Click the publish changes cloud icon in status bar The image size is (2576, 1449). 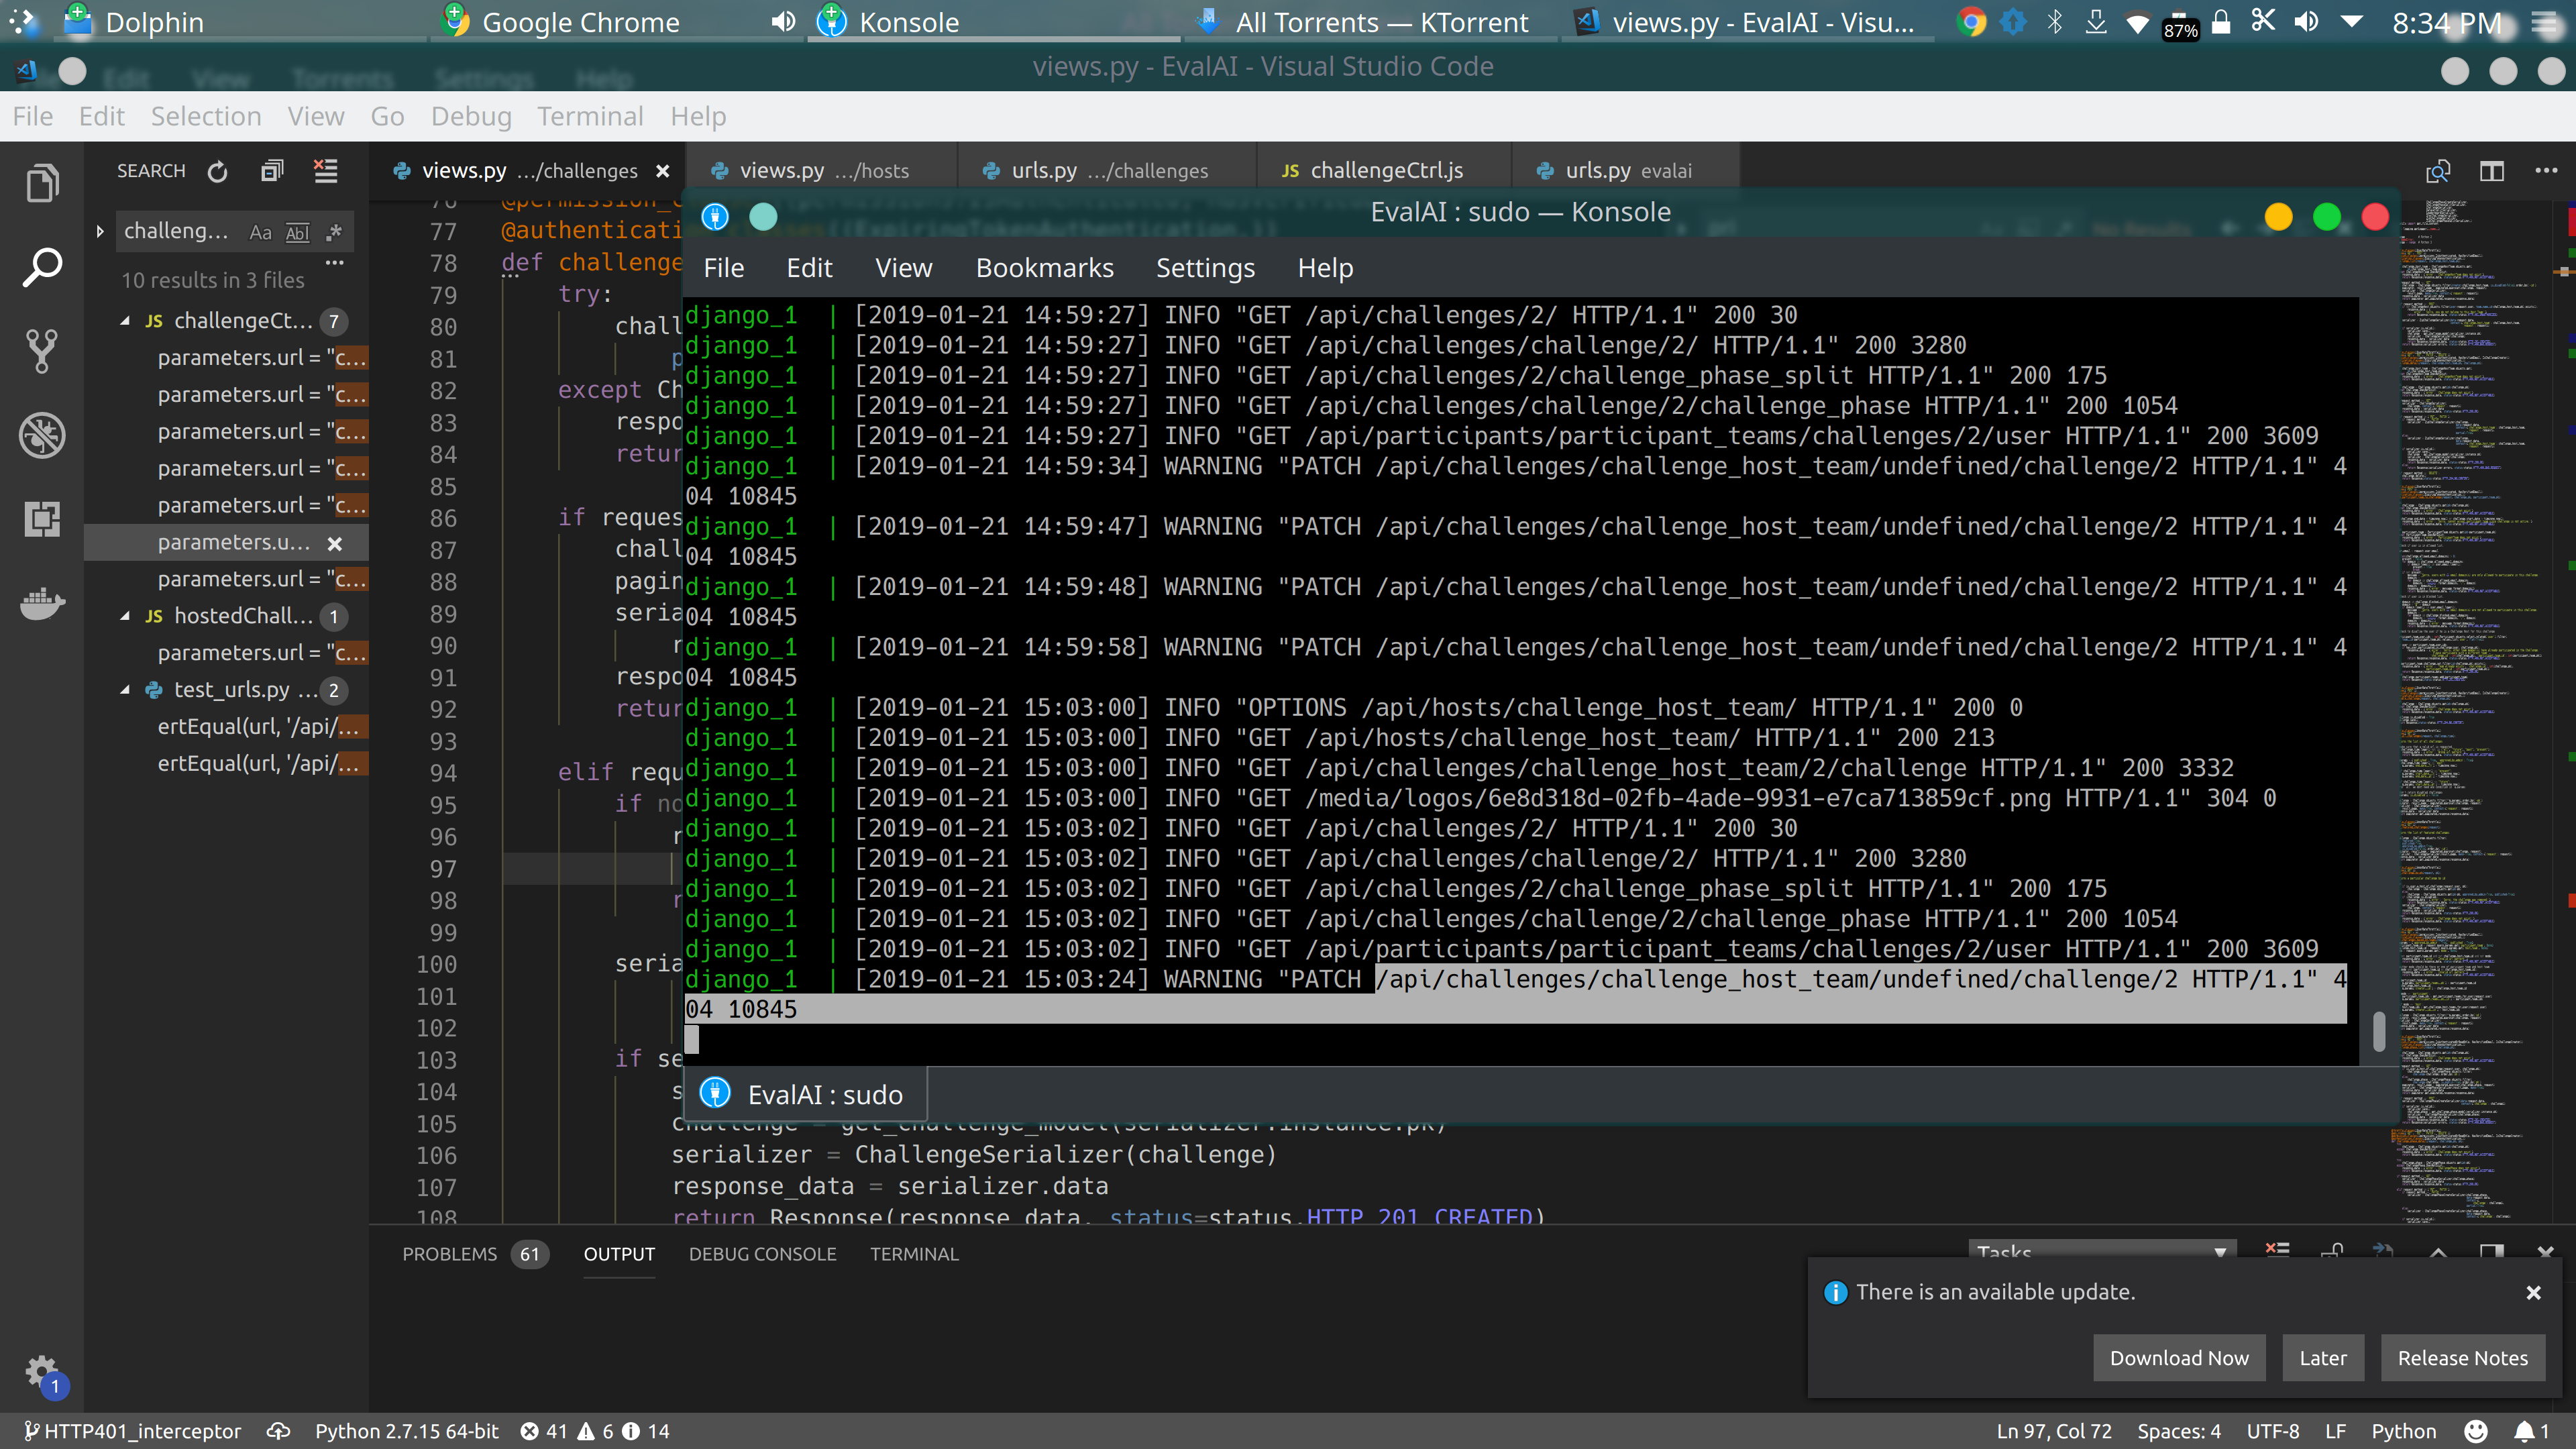(278, 1431)
